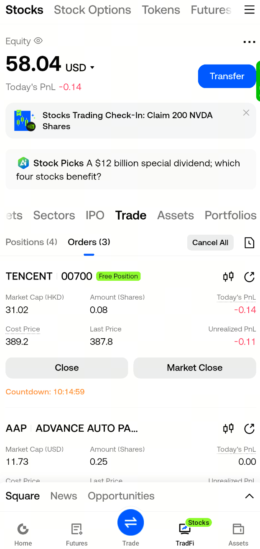Image resolution: width=260 pixels, height=549 pixels.
Task: Share the AAP position
Action: coord(249,428)
